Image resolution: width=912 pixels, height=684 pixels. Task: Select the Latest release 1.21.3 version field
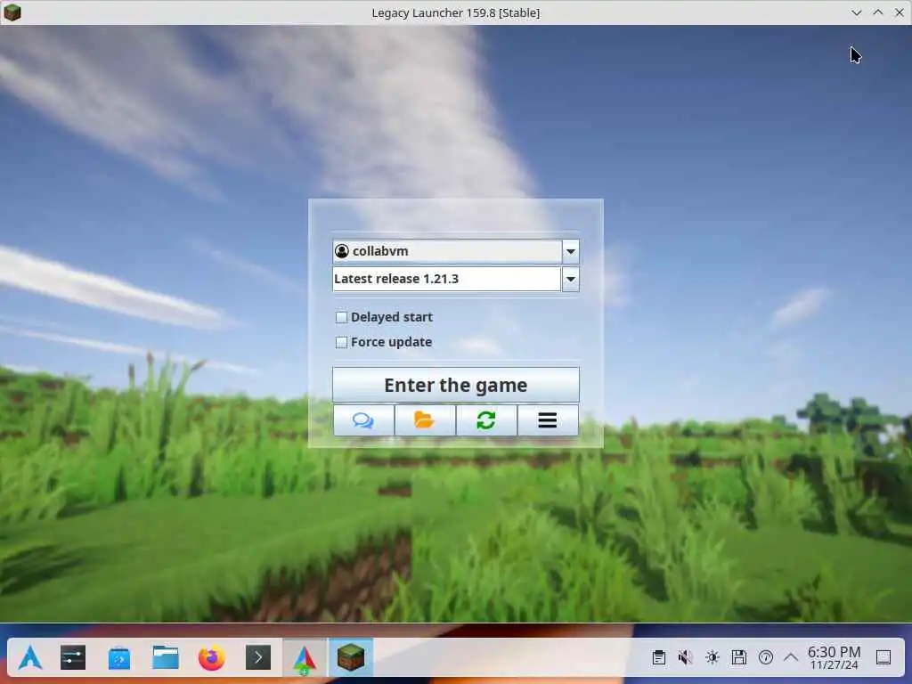point(447,279)
